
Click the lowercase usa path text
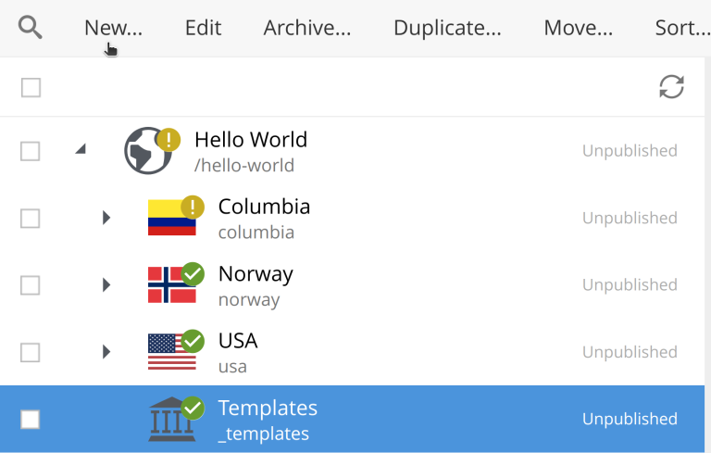232,367
